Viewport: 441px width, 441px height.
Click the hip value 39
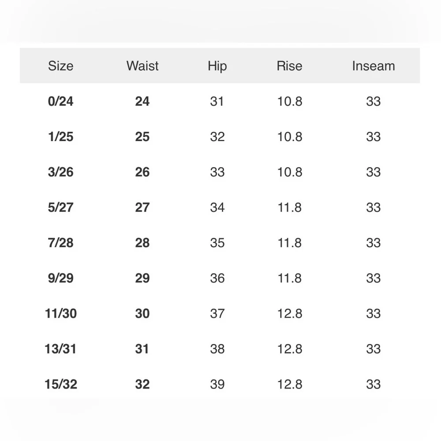pyautogui.click(x=217, y=384)
